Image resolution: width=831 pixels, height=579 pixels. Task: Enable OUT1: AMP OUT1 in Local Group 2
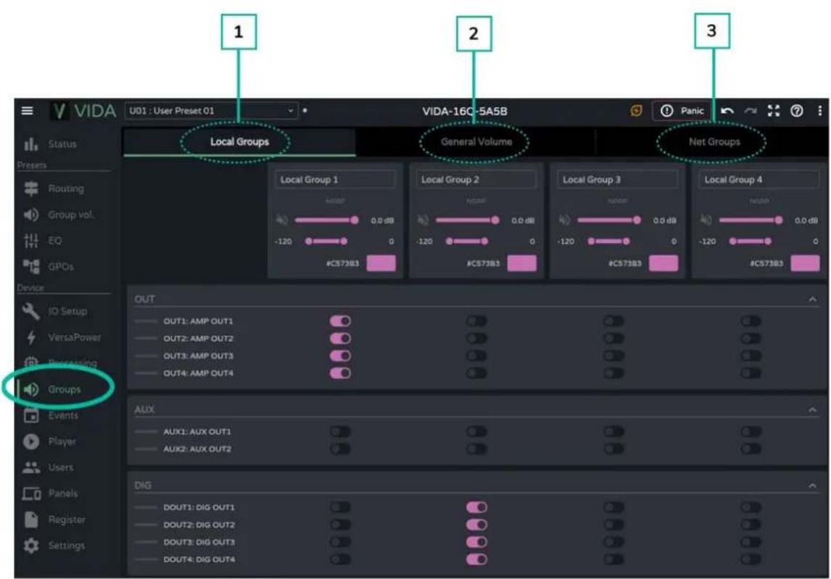(x=476, y=321)
